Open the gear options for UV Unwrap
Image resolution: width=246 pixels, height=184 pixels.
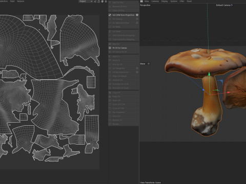(x=137, y=19)
